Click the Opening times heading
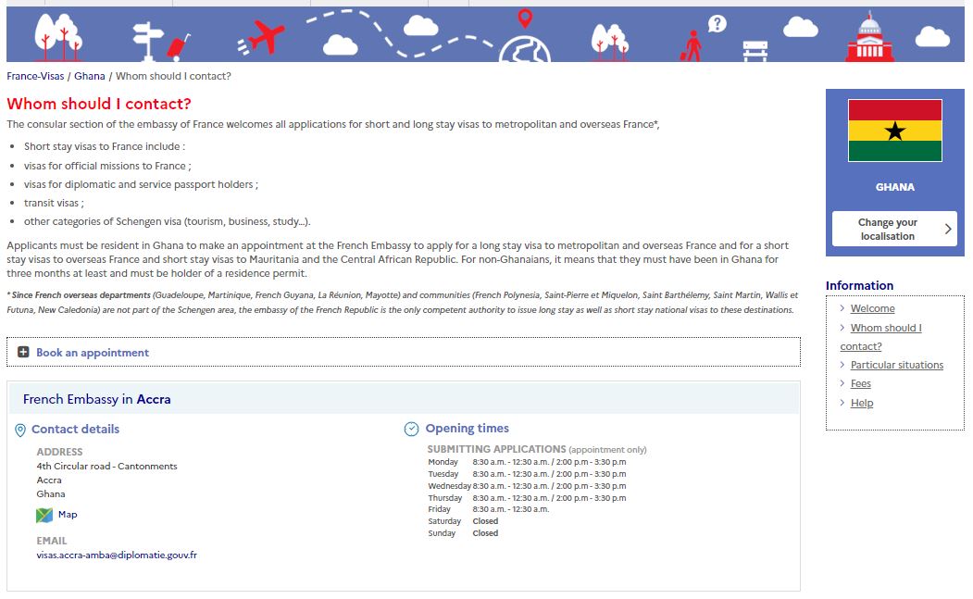973x599 pixels. 467,429
